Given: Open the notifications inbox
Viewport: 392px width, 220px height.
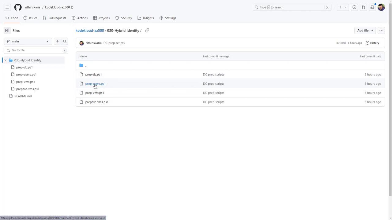Looking at the screenshot, I should point(372,7).
